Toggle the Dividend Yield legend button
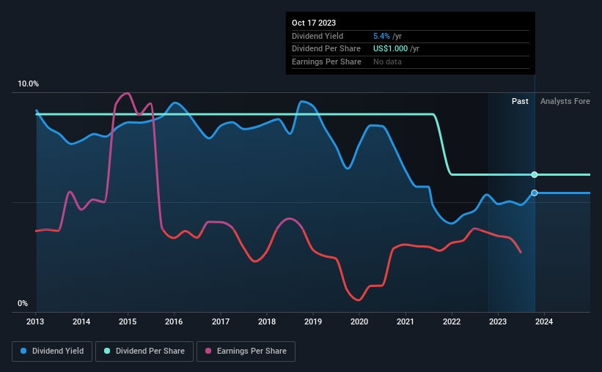 [52, 351]
